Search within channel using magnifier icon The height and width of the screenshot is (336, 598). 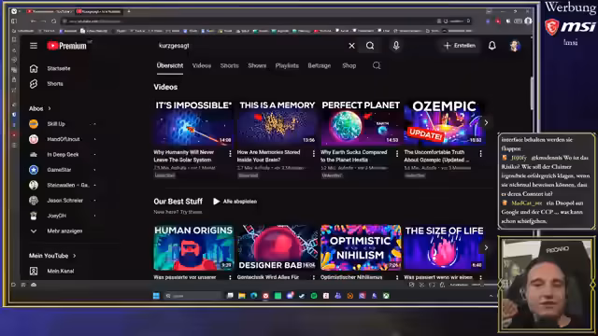tap(377, 65)
